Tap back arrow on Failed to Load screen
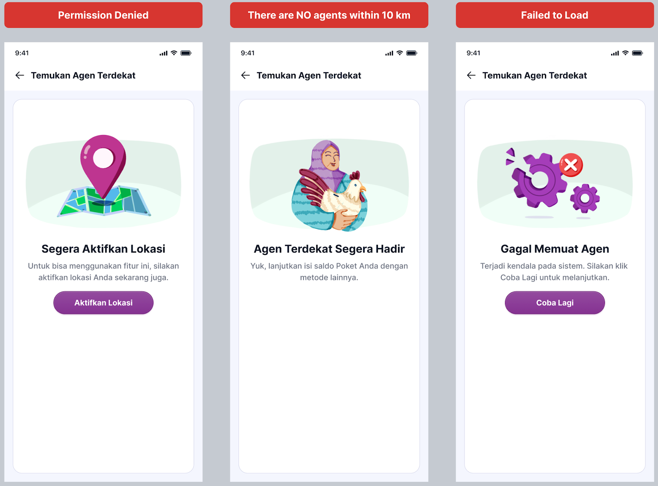The image size is (658, 486). [471, 75]
